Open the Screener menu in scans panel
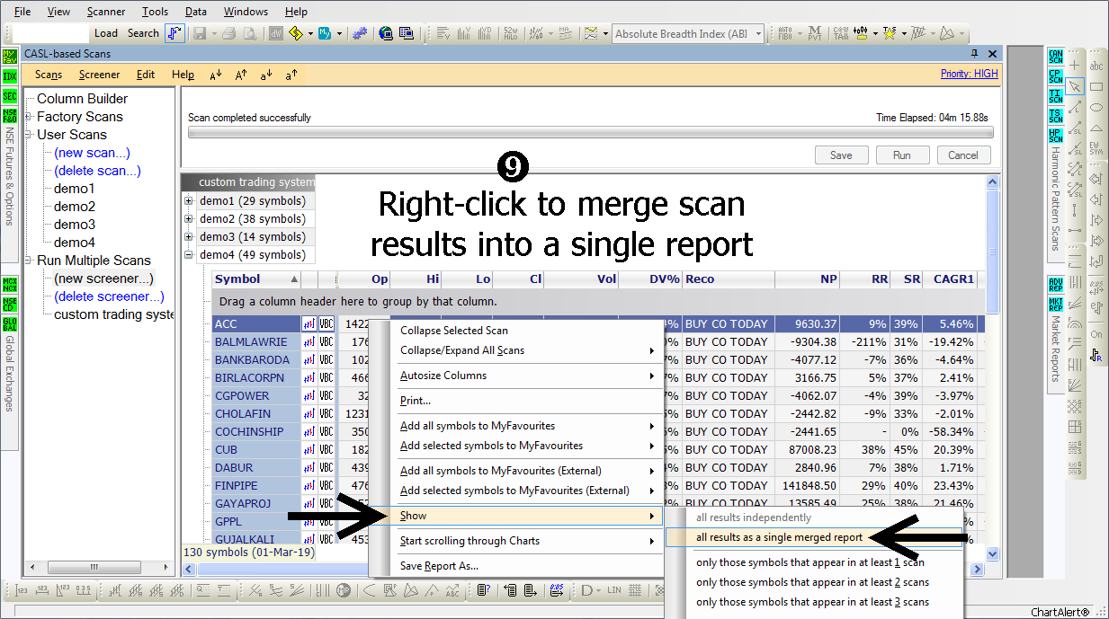 point(99,75)
